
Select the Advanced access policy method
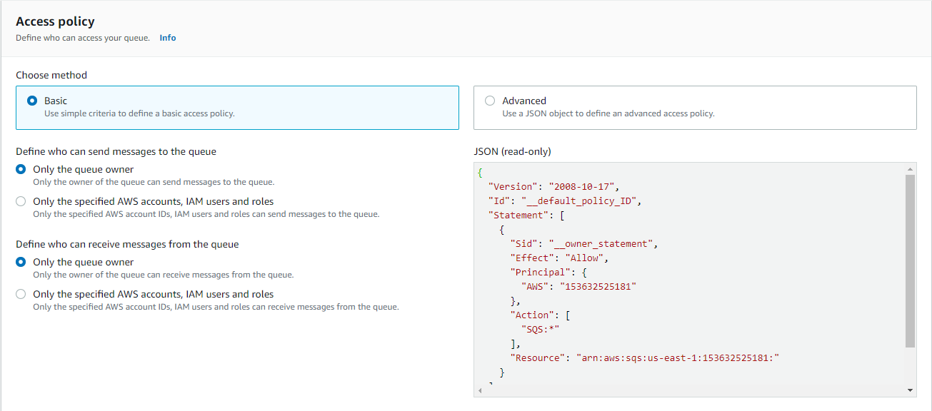coord(491,101)
